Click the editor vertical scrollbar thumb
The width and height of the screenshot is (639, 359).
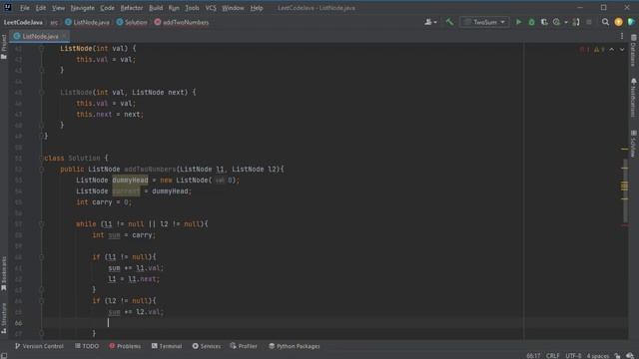pos(625,189)
